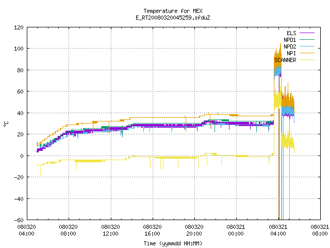The height and width of the screenshot is (248, 330).
Task: Click the yellow SCANNER legend line sample
Action: pos(307,60)
